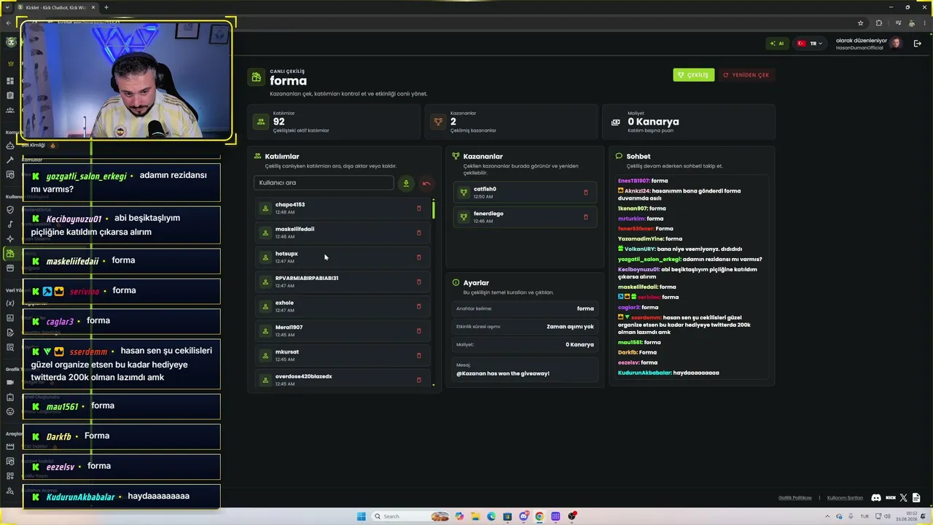Click the green ÇEKİLİŞ draw button
Viewport: 933px width, 525px height.
coord(693,75)
